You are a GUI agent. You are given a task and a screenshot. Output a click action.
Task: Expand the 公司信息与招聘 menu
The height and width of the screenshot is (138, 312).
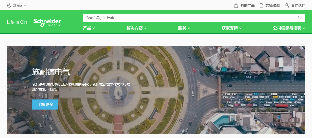click(289, 28)
